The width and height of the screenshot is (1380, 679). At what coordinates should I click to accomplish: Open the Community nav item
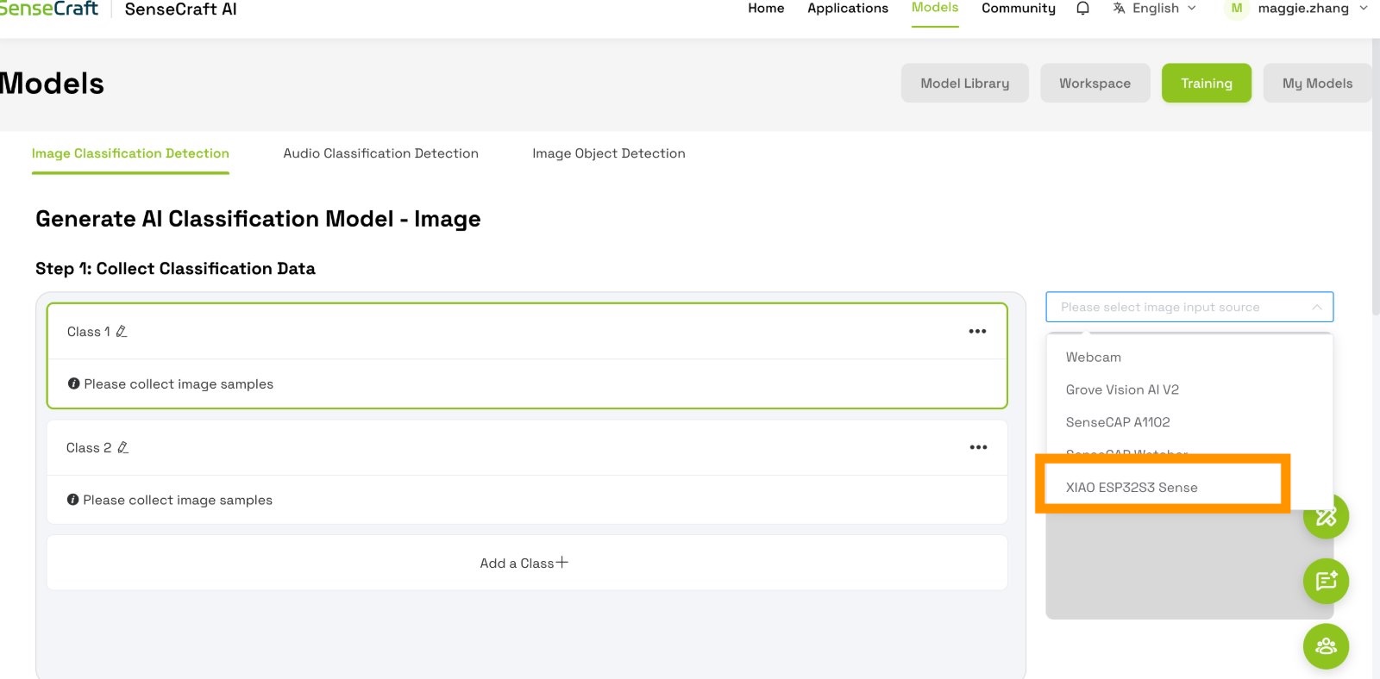(x=1019, y=9)
